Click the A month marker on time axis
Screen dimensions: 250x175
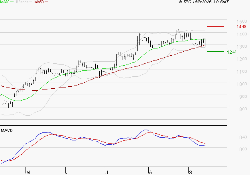pos(150,172)
